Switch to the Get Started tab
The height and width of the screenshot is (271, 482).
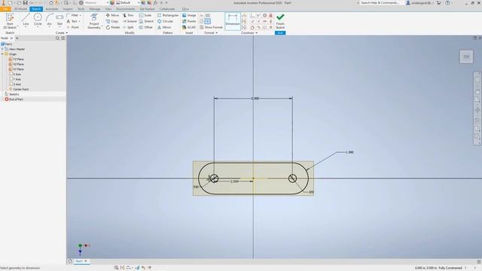[148, 9]
